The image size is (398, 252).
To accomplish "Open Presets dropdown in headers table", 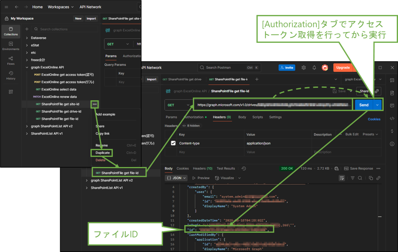I will point(370,134).
